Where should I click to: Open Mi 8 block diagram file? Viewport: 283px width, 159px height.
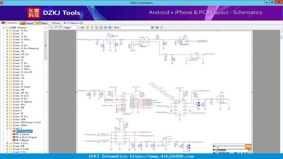click(26, 137)
